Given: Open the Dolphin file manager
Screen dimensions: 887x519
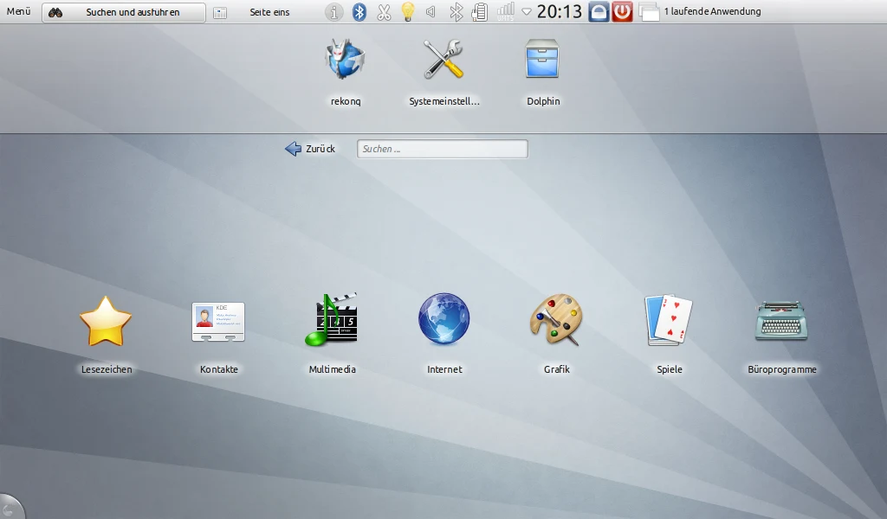Looking at the screenshot, I should coord(542,59).
